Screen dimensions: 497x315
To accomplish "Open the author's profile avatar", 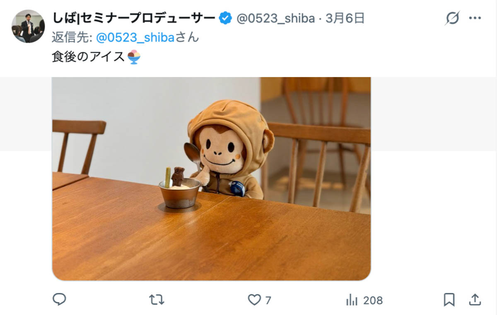I will 28,26.
